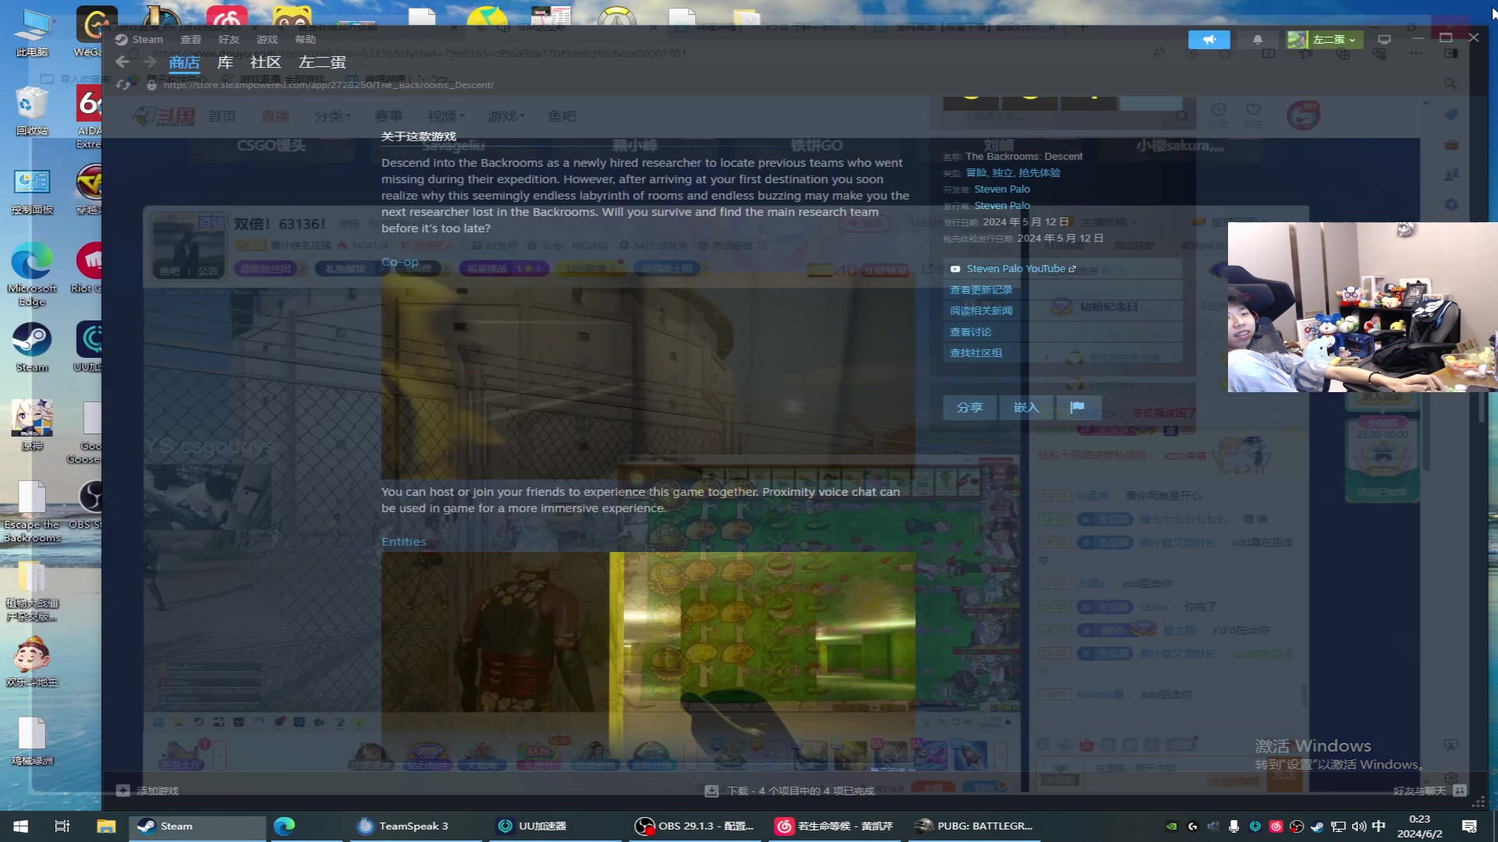
Task: Open the Steam menu in menu bar
Action: [x=147, y=40]
